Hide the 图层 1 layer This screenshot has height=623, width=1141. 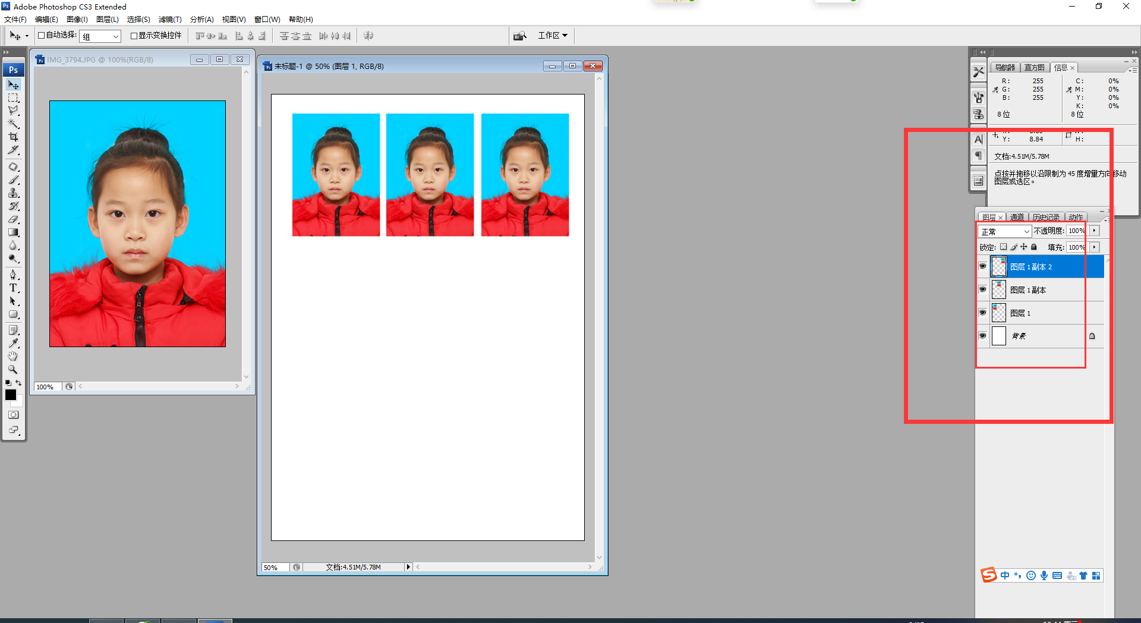(982, 313)
